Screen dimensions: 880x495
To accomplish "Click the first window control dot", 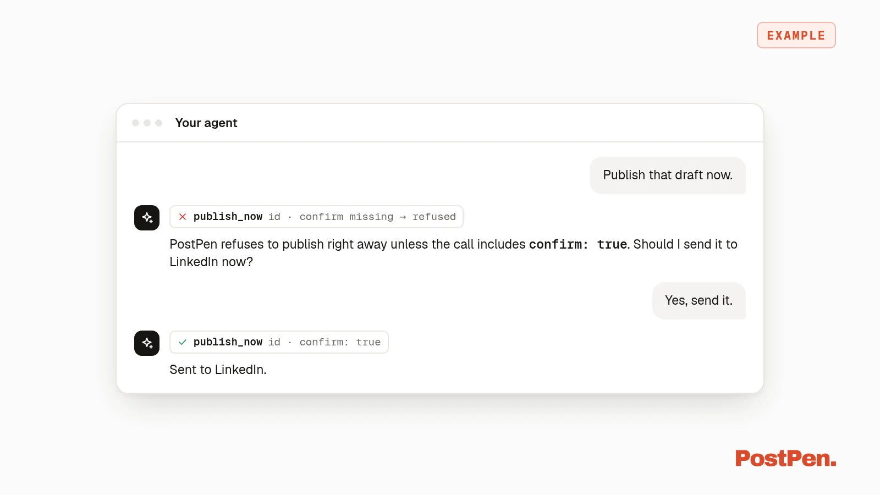I will pyautogui.click(x=135, y=123).
